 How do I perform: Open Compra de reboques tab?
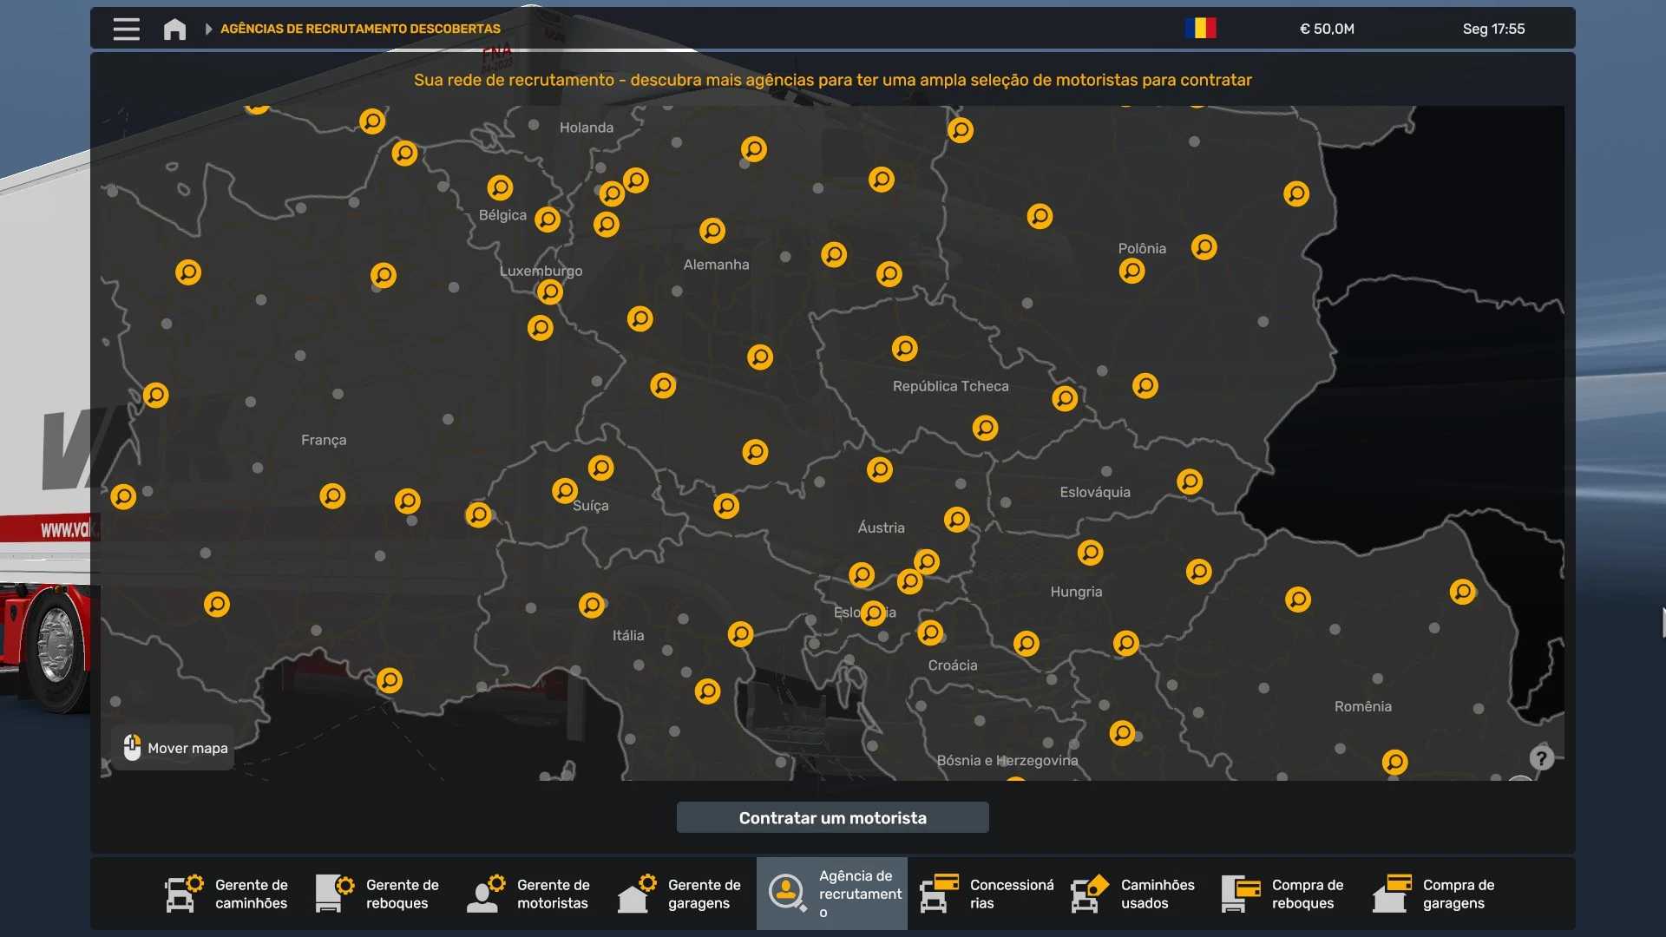pos(1284,894)
